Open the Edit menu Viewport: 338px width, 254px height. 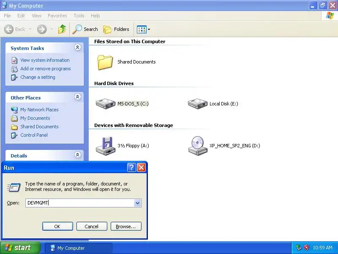21,16
